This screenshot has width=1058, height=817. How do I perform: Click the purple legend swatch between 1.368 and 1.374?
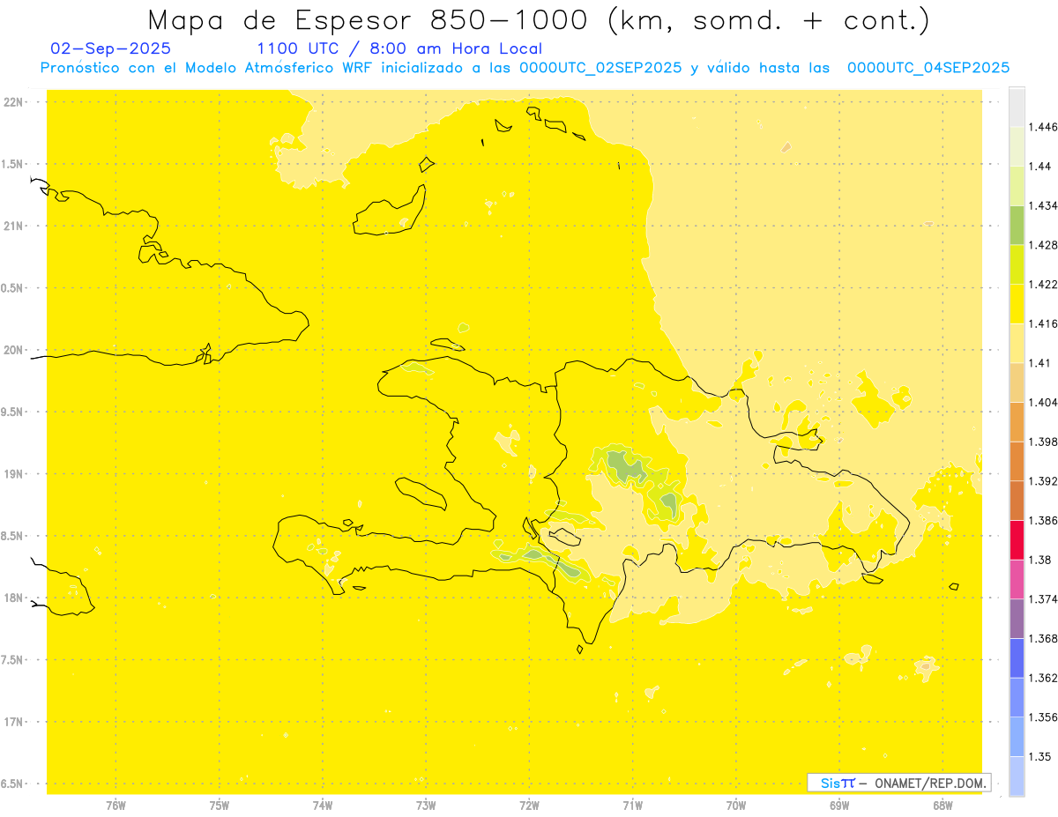[x=1017, y=618]
